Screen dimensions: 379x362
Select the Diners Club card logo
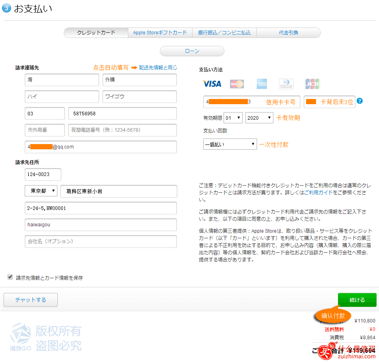286,84
